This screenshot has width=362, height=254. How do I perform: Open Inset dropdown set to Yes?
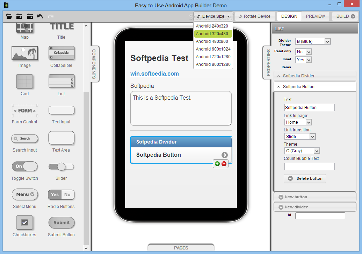click(304, 60)
